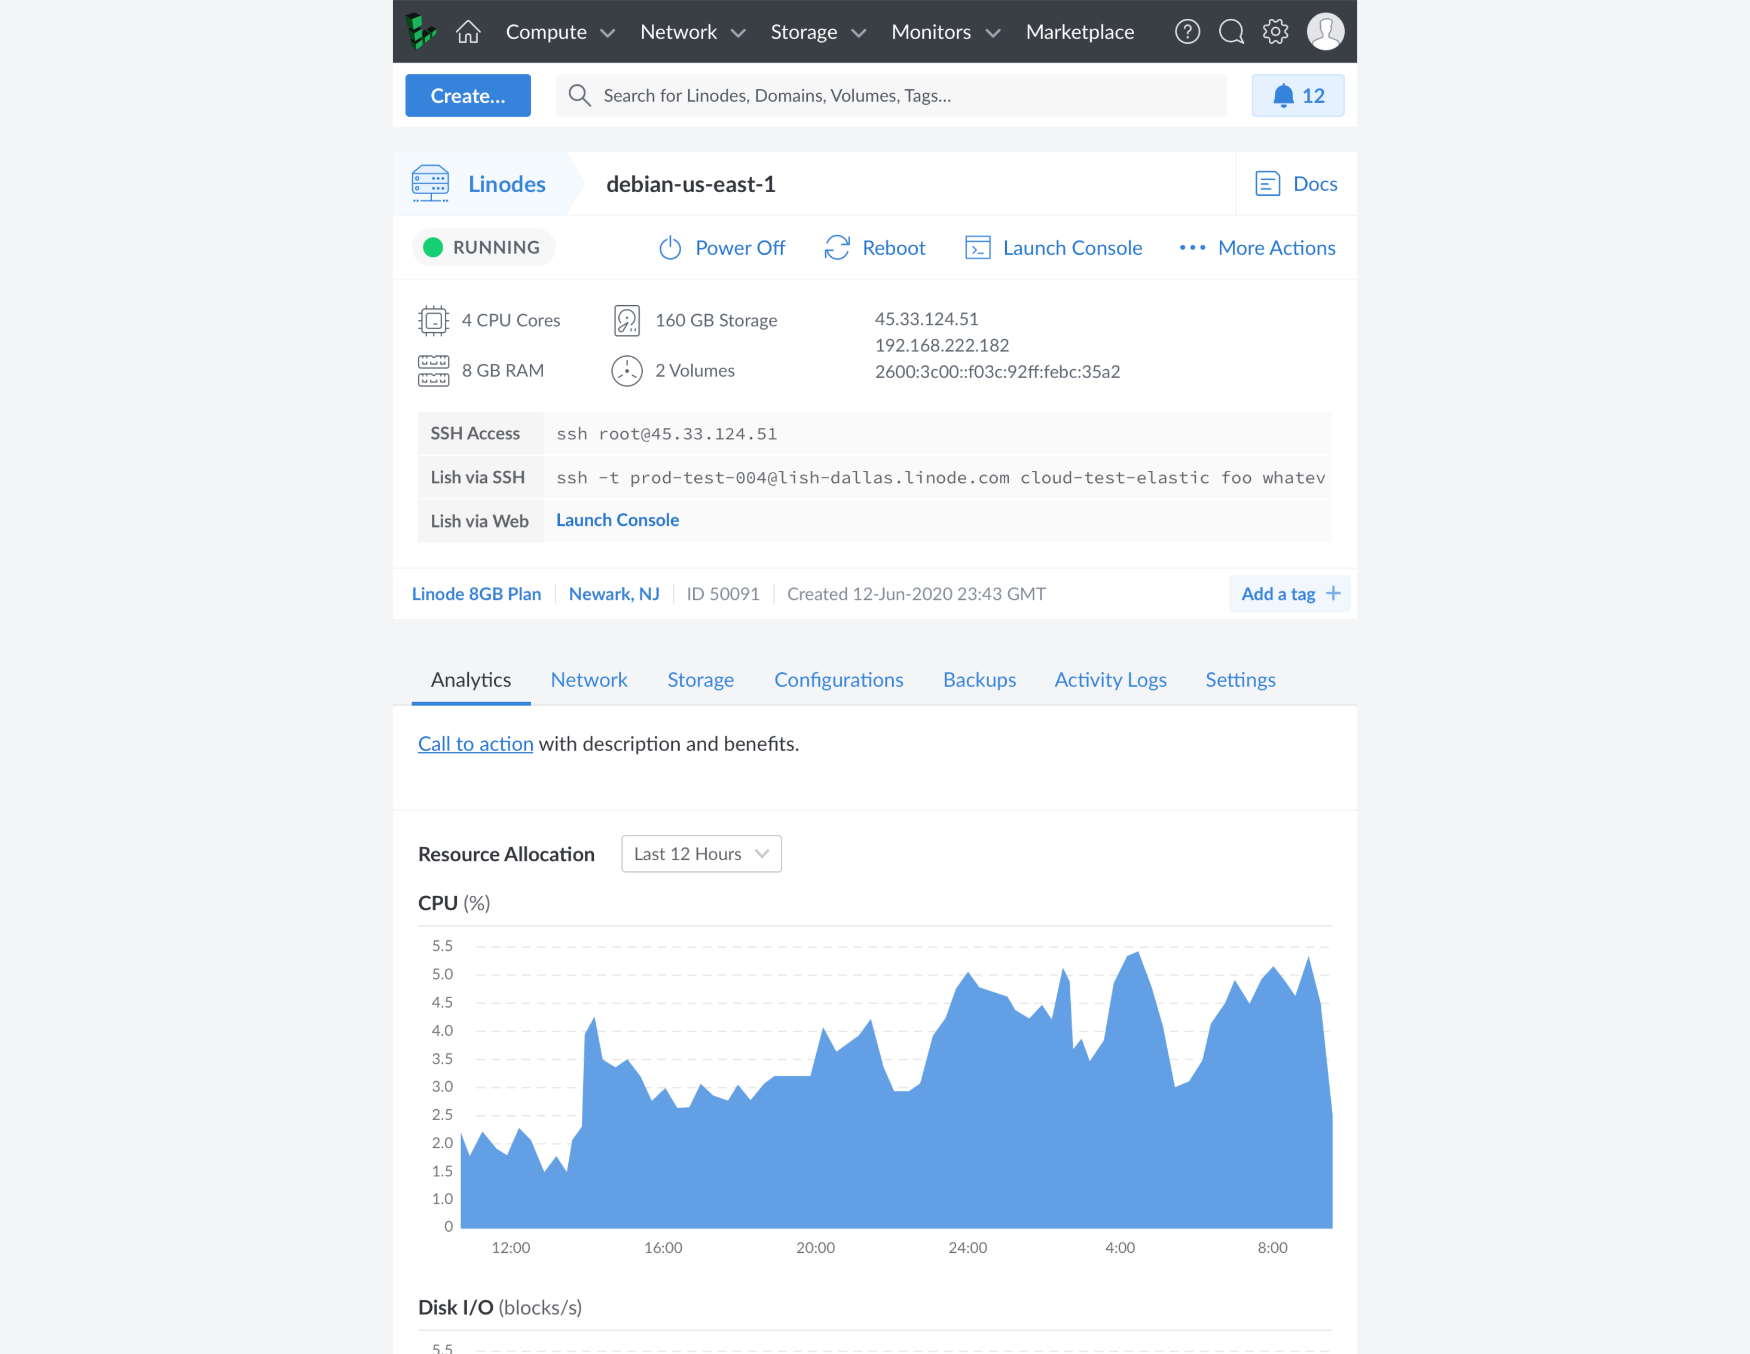The height and width of the screenshot is (1354, 1750).
Task: Click the More Actions three-dot icon
Action: click(x=1192, y=247)
